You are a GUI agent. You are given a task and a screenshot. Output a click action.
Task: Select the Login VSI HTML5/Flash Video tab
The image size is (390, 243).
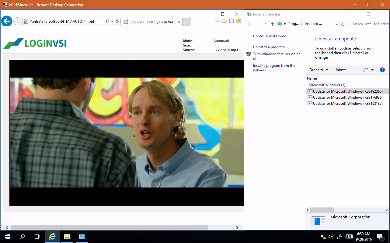(152, 22)
